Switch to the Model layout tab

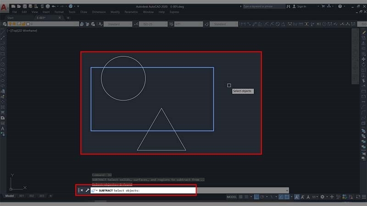pyautogui.click(x=9, y=196)
